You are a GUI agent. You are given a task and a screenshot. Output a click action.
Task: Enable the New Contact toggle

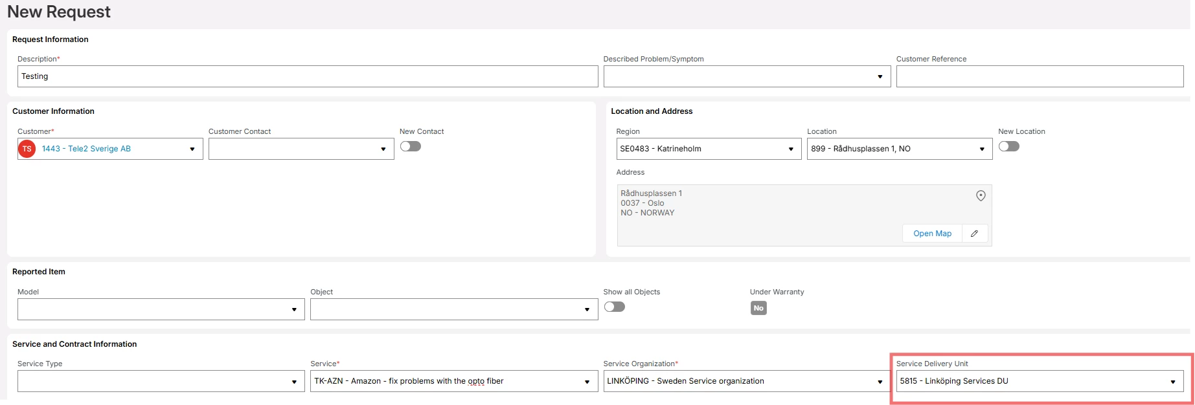click(x=411, y=146)
